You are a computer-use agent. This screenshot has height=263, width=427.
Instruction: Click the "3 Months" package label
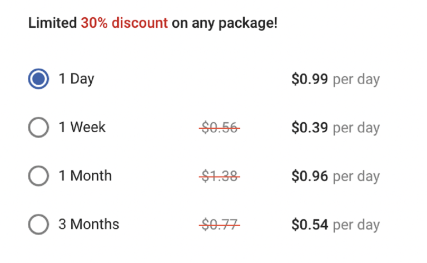(89, 225)
